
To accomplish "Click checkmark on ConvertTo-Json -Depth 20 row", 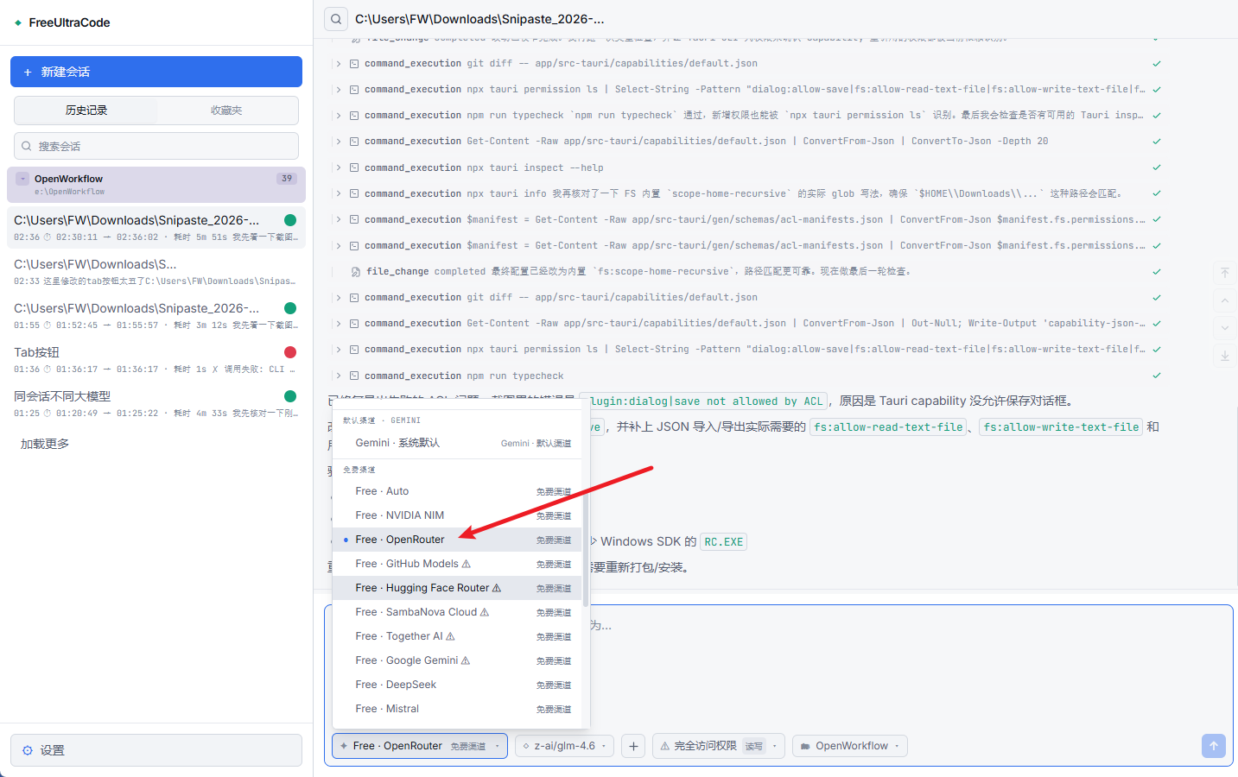I will pyautogui.click(x=1157, y=142).
